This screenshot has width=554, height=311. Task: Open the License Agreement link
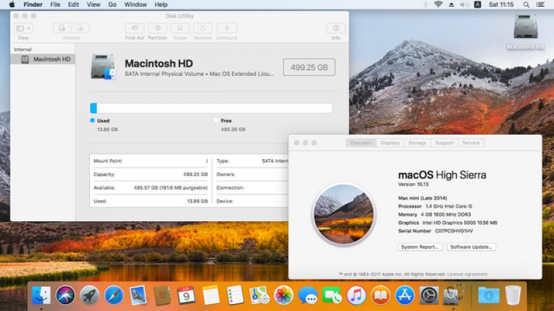pos(467,274)
